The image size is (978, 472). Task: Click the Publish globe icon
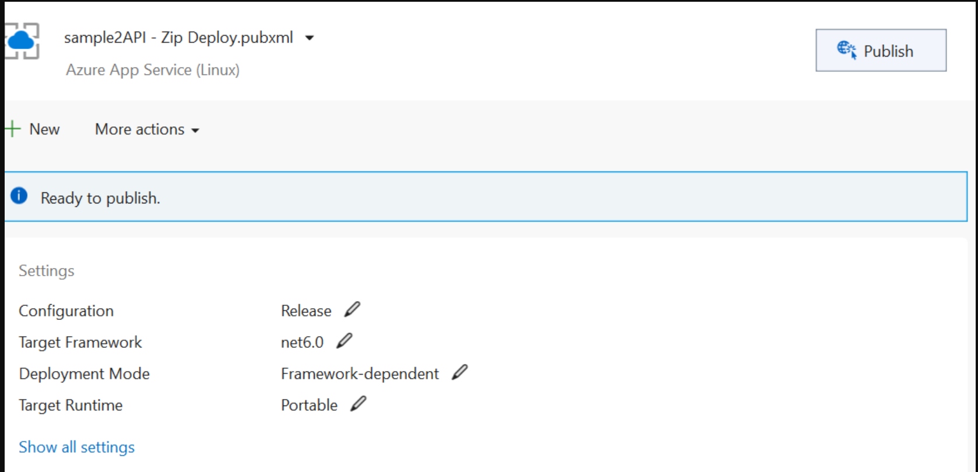pyautogui.click(x=846, y=50)
